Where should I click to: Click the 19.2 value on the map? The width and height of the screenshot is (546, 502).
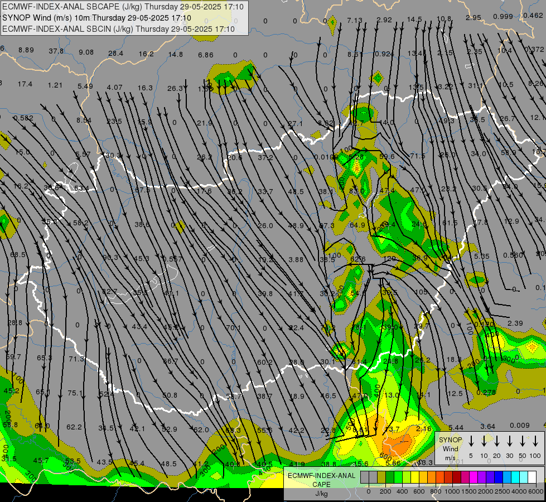click(265, 259)
